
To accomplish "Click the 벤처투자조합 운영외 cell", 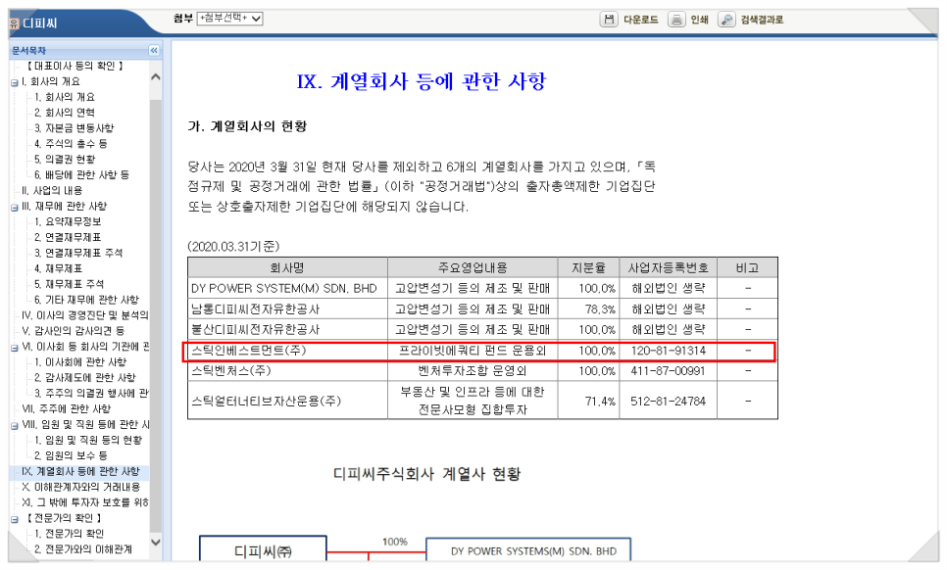I will coord(473,371).
